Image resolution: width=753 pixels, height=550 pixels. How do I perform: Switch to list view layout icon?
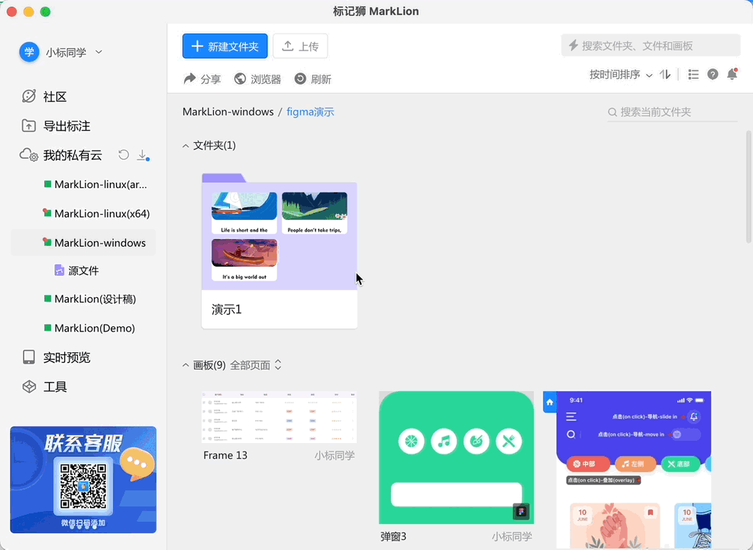693,75
